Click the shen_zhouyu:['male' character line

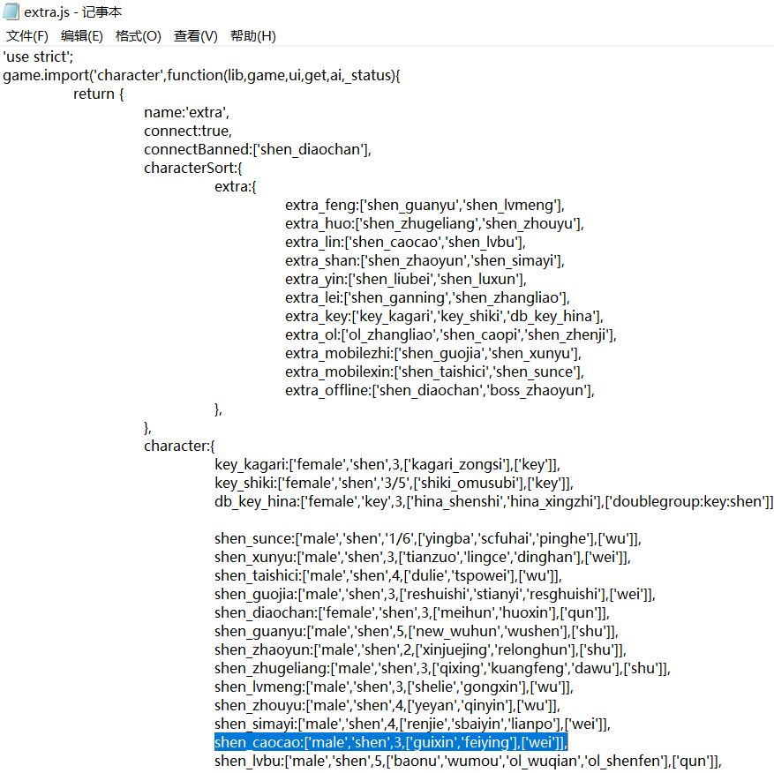[x=387, y=705]
